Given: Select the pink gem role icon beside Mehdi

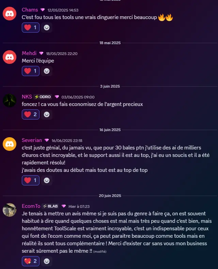Looking at the screenshot, I should click(41, 53).
